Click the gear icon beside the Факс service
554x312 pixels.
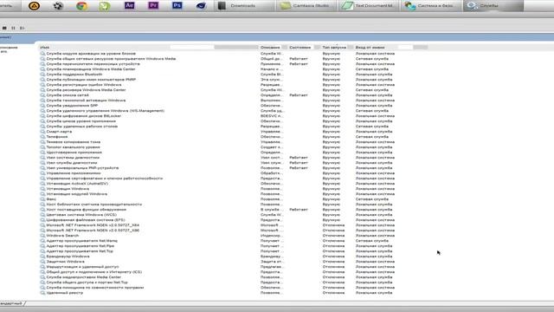42,199
